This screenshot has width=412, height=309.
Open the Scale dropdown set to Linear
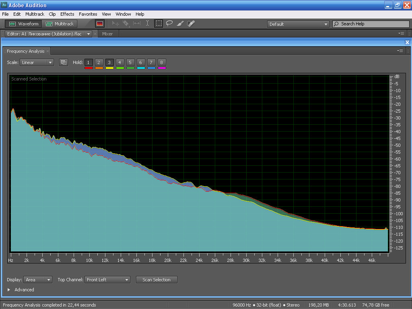click(37, 62)
